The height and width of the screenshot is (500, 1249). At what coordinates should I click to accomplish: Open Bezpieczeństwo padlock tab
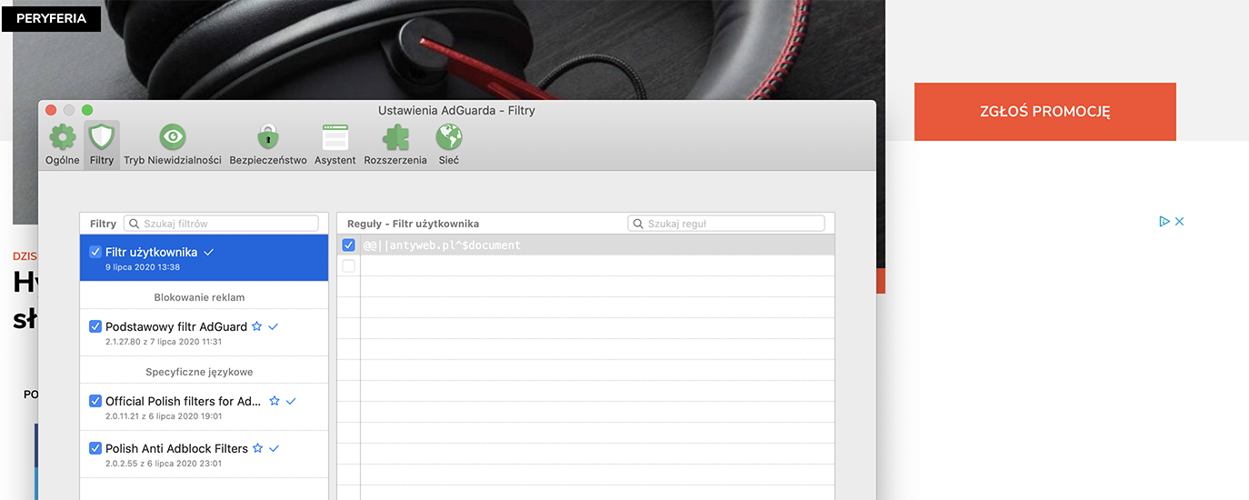coord(267,145)
